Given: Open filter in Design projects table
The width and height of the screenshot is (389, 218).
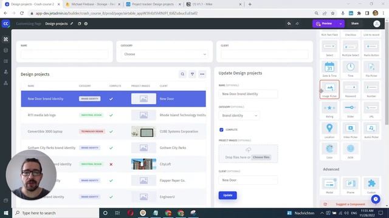Looking at the screenshot, I should click(x=192, y=74).
